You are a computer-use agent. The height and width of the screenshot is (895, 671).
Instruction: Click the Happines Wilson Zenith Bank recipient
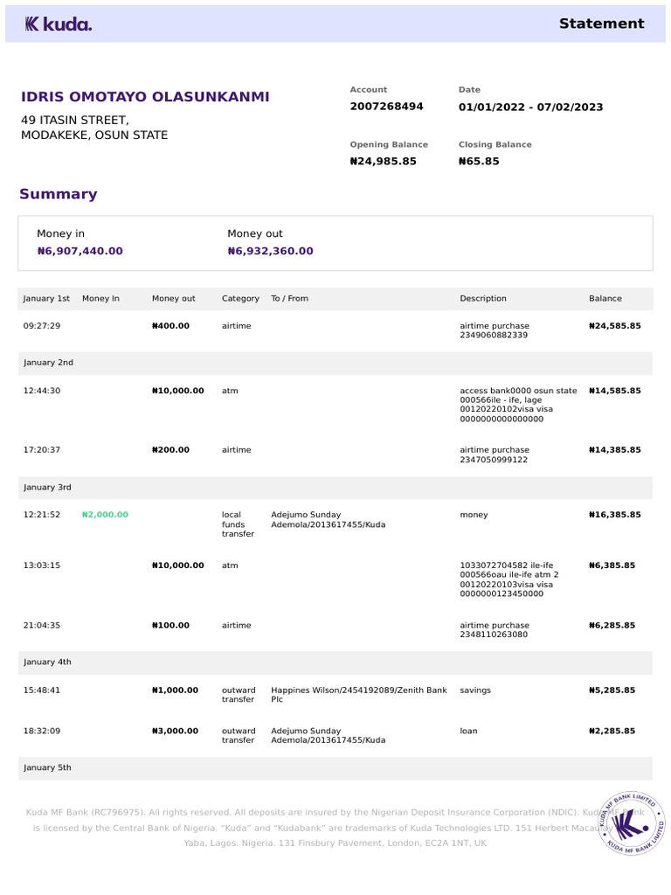359,695
